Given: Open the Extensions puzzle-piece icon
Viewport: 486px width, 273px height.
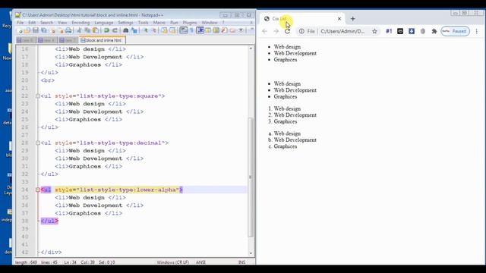Looking at the screenshot, I should [x=434, y=31].
